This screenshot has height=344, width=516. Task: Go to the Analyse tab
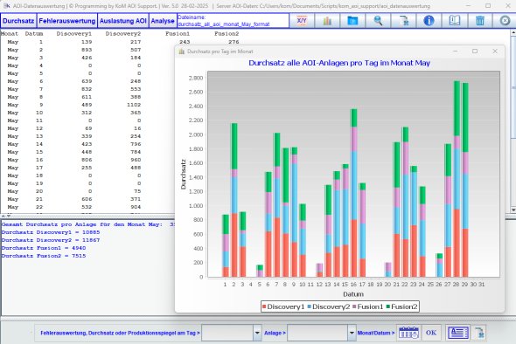(x=163, y=21)
